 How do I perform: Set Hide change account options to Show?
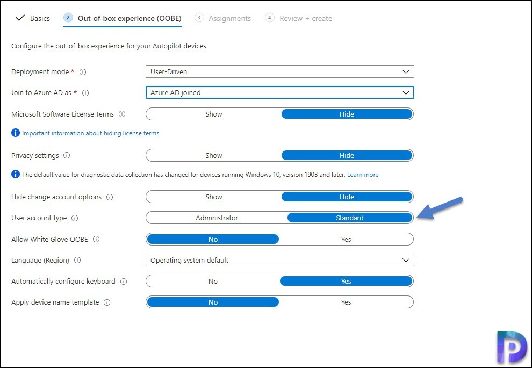pyautogui.click(x=214, y=197)
